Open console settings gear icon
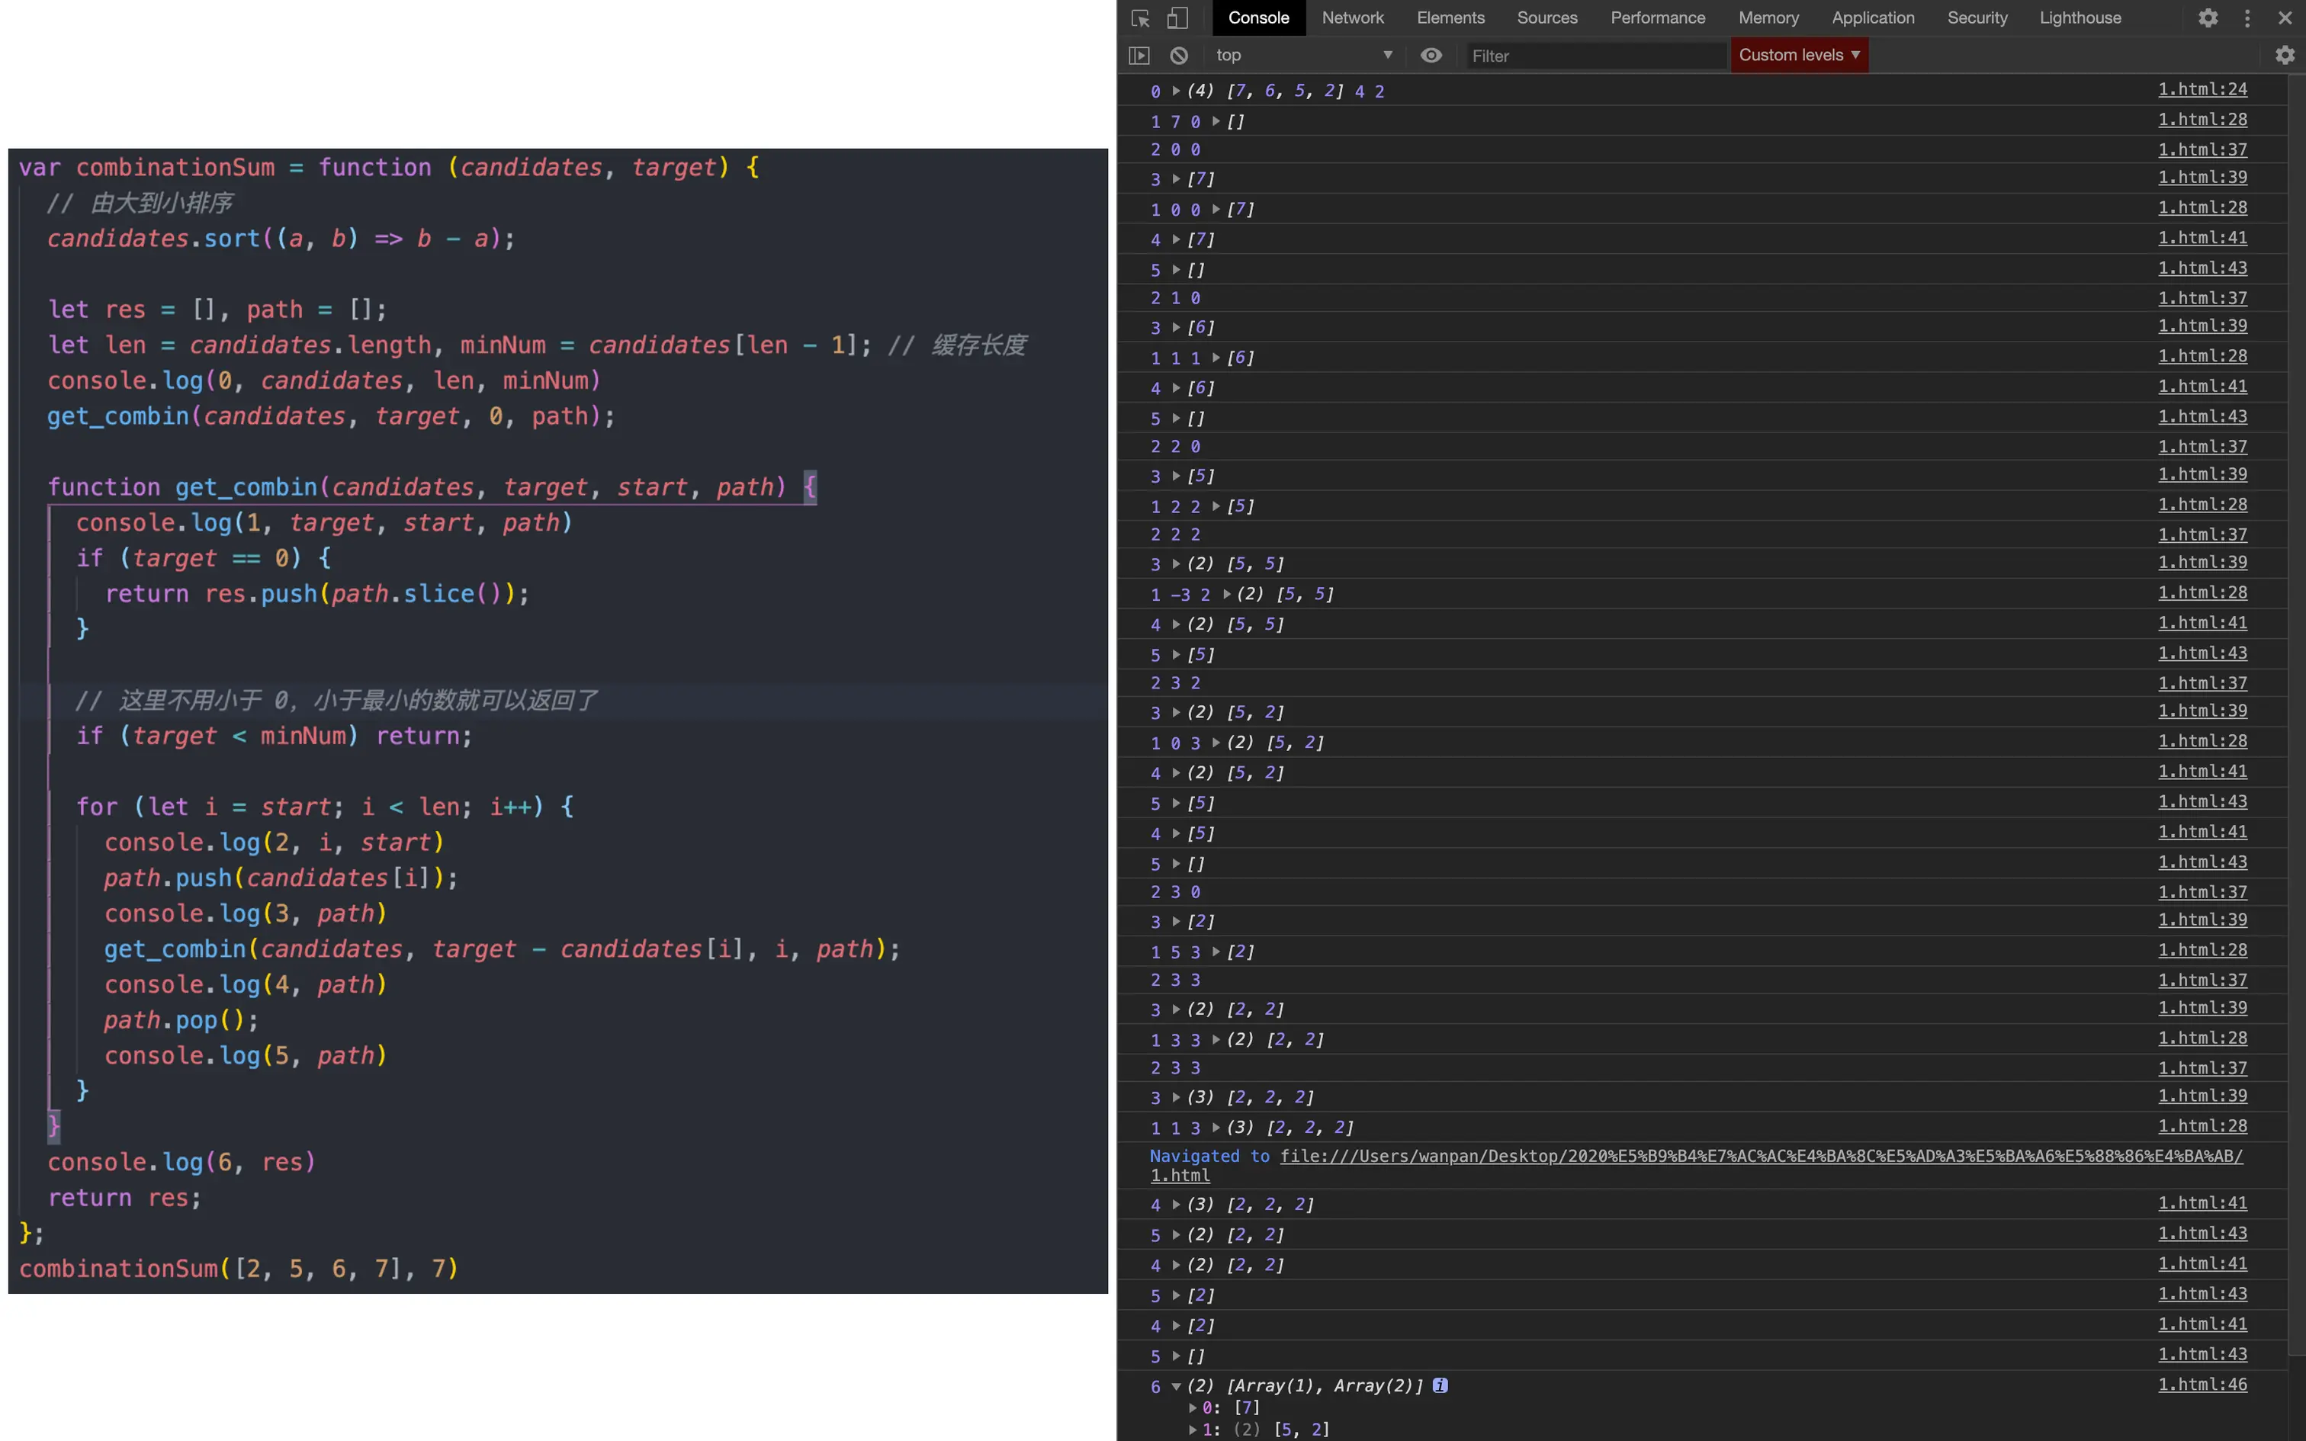This screenshot has height=1441, width=2306. click(2284, 55)
